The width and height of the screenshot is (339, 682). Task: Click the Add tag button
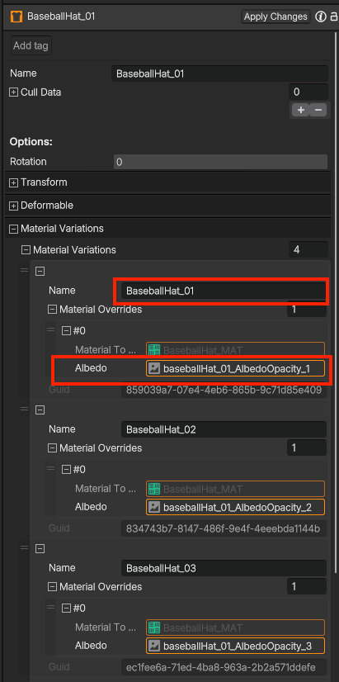pyautogui.click(x=31, y=45)
